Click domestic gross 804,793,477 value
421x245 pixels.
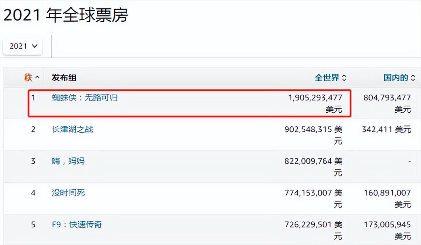click(x=387, y=98)
